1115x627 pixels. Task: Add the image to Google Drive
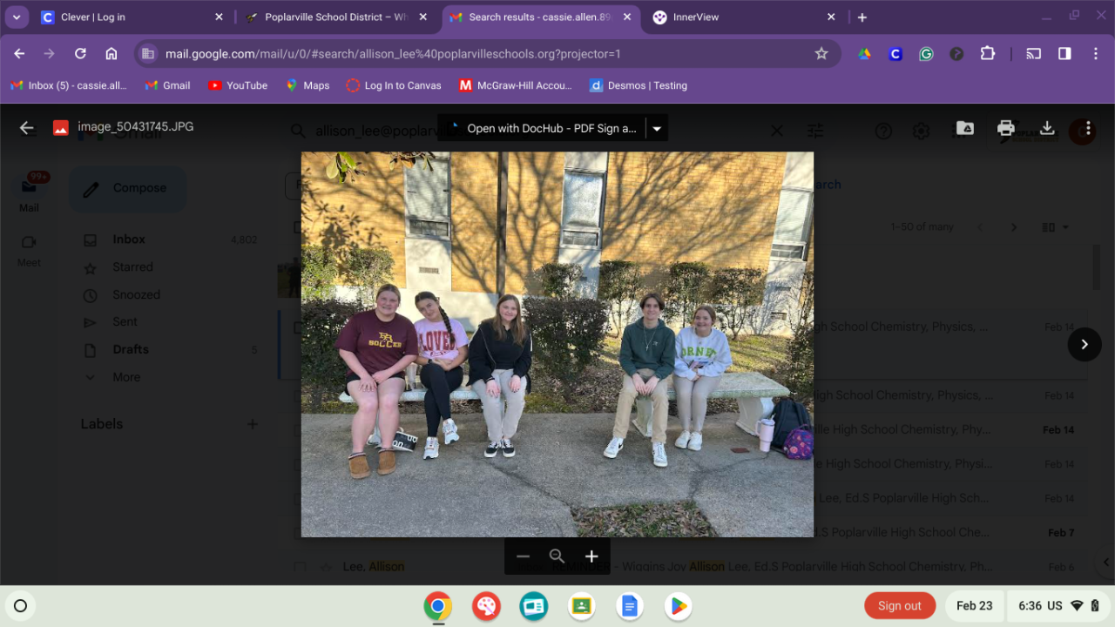tap(965, 128)
